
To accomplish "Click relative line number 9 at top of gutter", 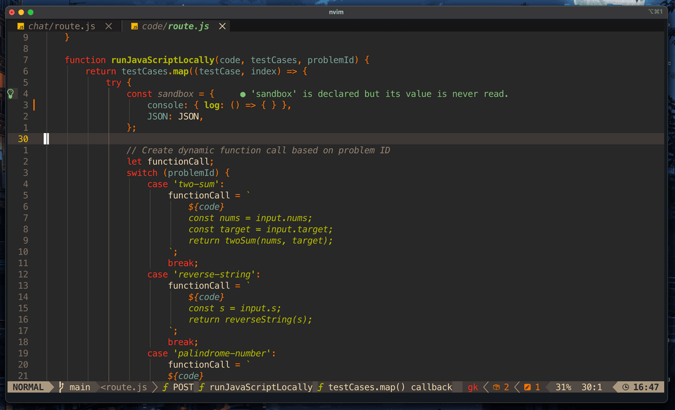I will pos(26,37).
